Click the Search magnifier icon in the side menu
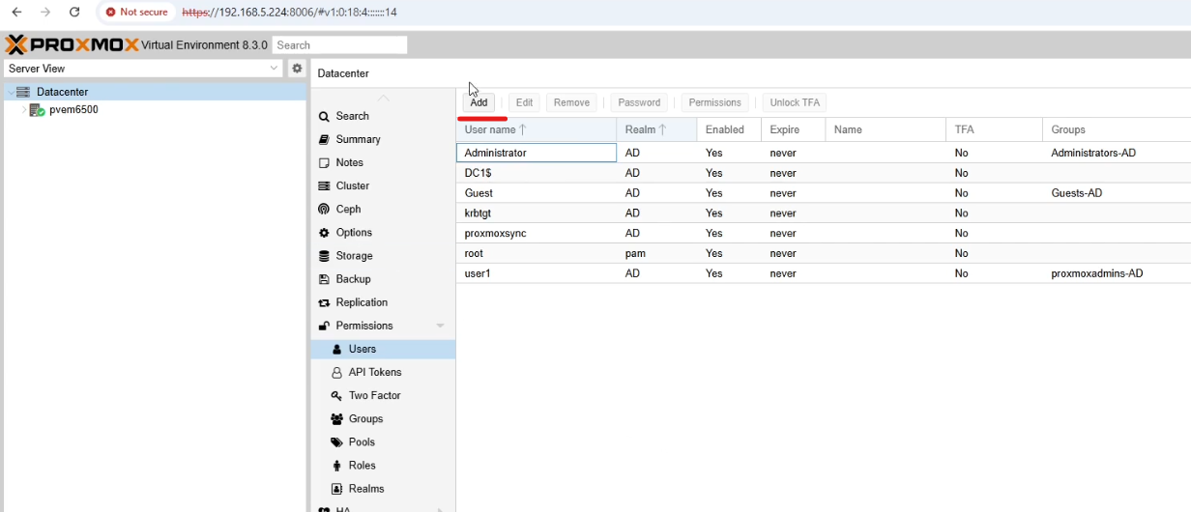The image size is (1191, 512). point(324,116)
